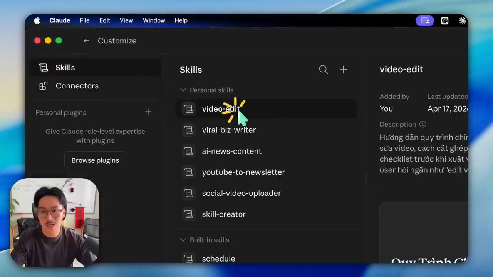Go back from the Customize page

(x=87, y=41)
